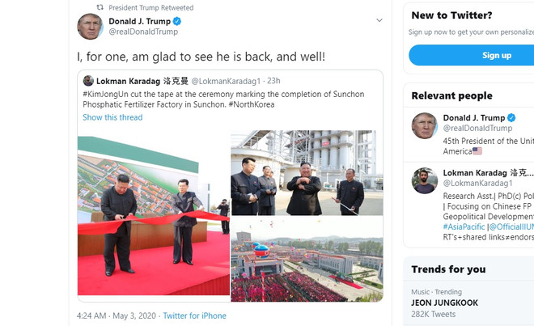Open the #AsiaPacific hashtag link
The height and width of the screenshot is (326, 534).
click(464, 227)
